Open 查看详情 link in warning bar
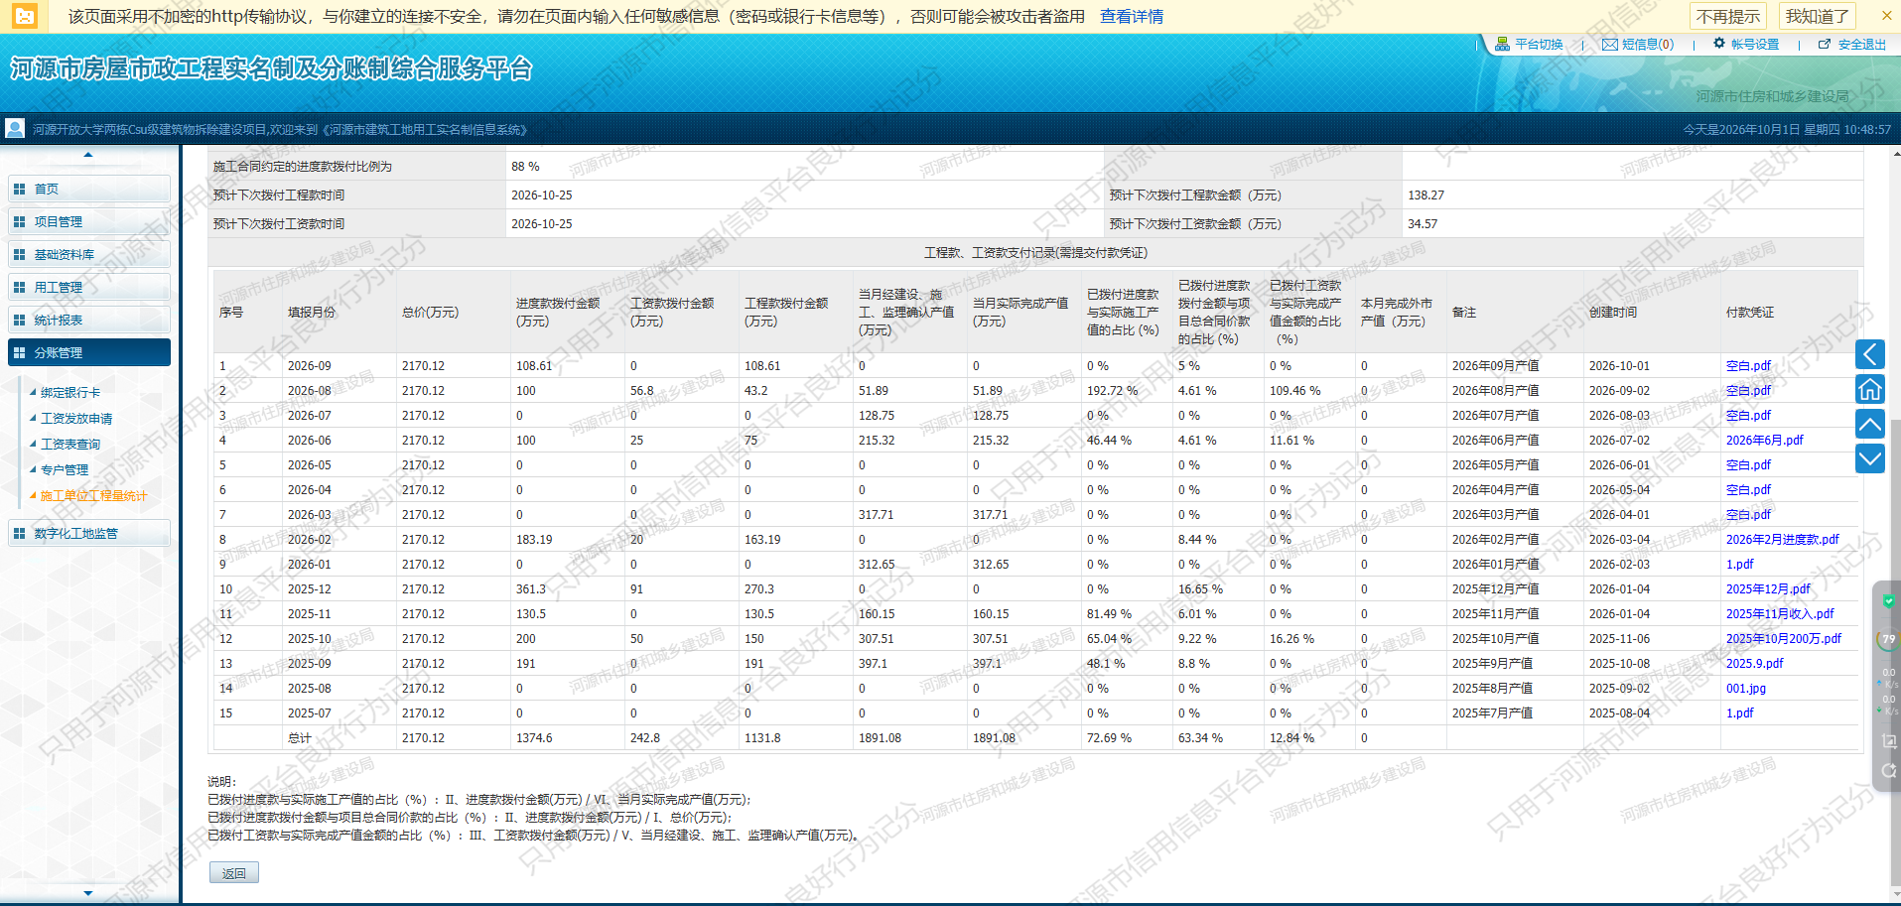Viewport: 1901px width, 906px height. pyautogui.click(x=1132, y=16)
